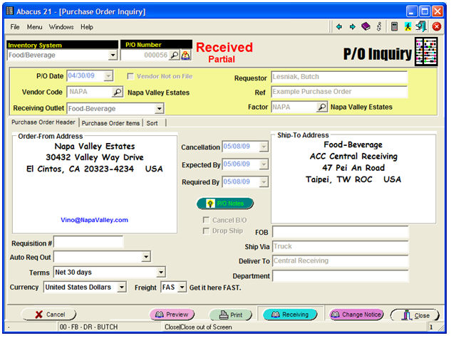The image size is (451, 338).
Task: Click the Factor lookup magnifier icon
Action: click(321, 107)
